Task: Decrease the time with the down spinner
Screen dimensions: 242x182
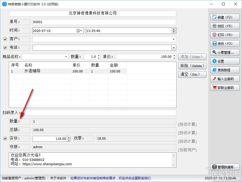Action: pyautogui.click(x=174, y=32)
